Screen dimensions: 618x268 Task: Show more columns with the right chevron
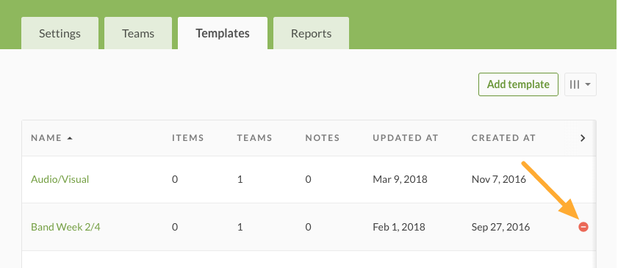[583, 138]
